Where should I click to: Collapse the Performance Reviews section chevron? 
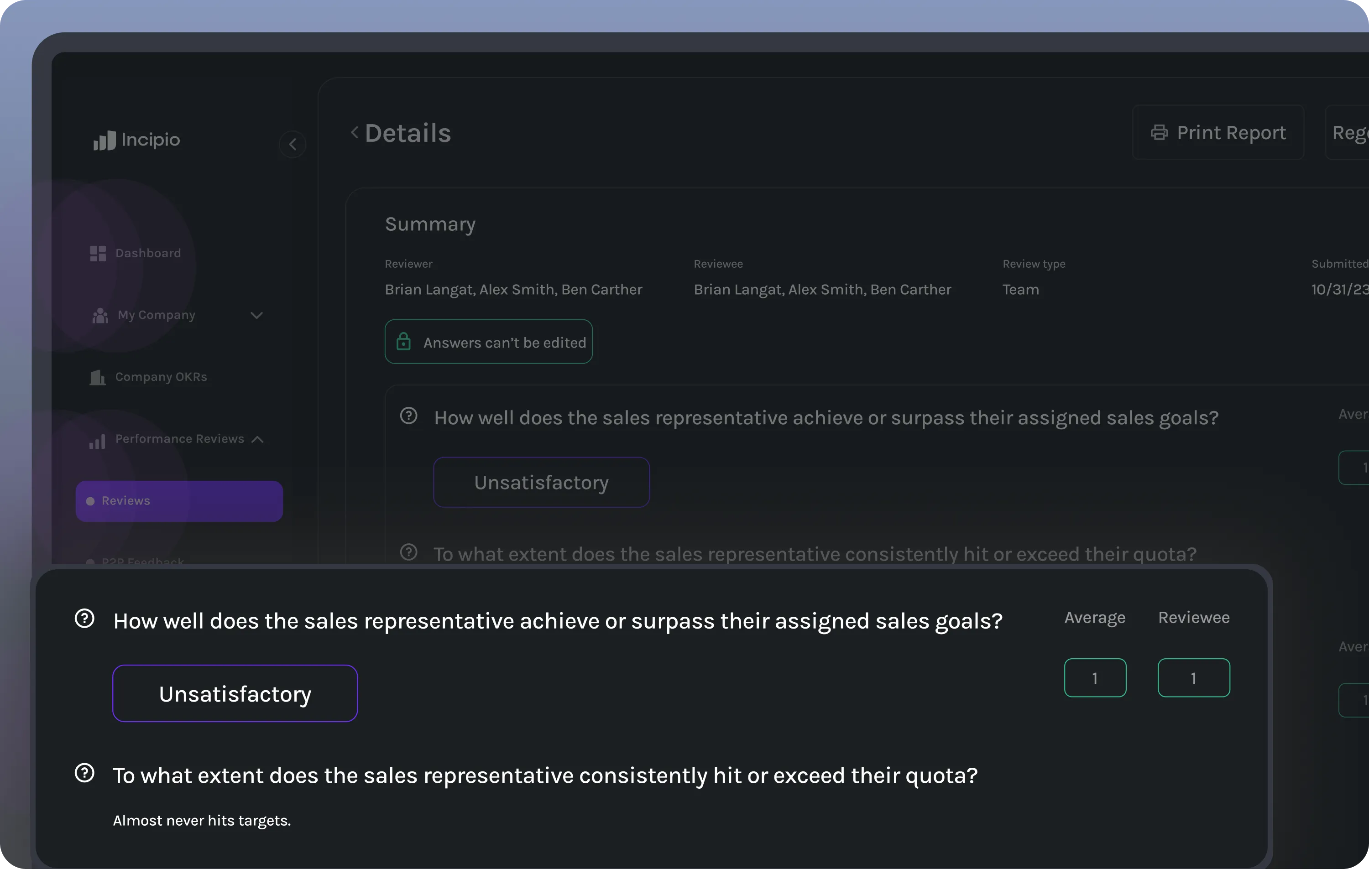point(257,439)
